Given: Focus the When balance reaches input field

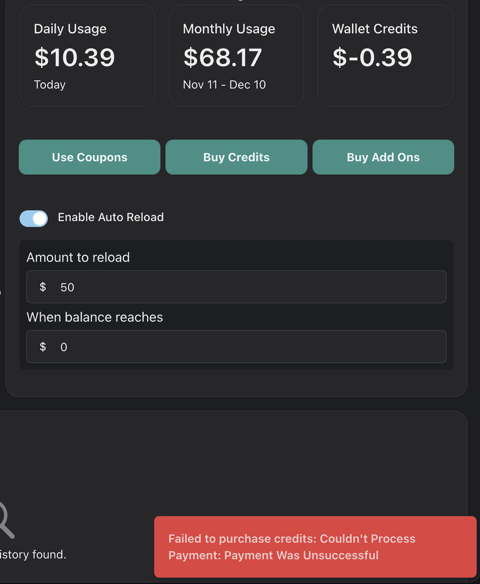Looking at the screenshot, I should (x=249, y=347).
